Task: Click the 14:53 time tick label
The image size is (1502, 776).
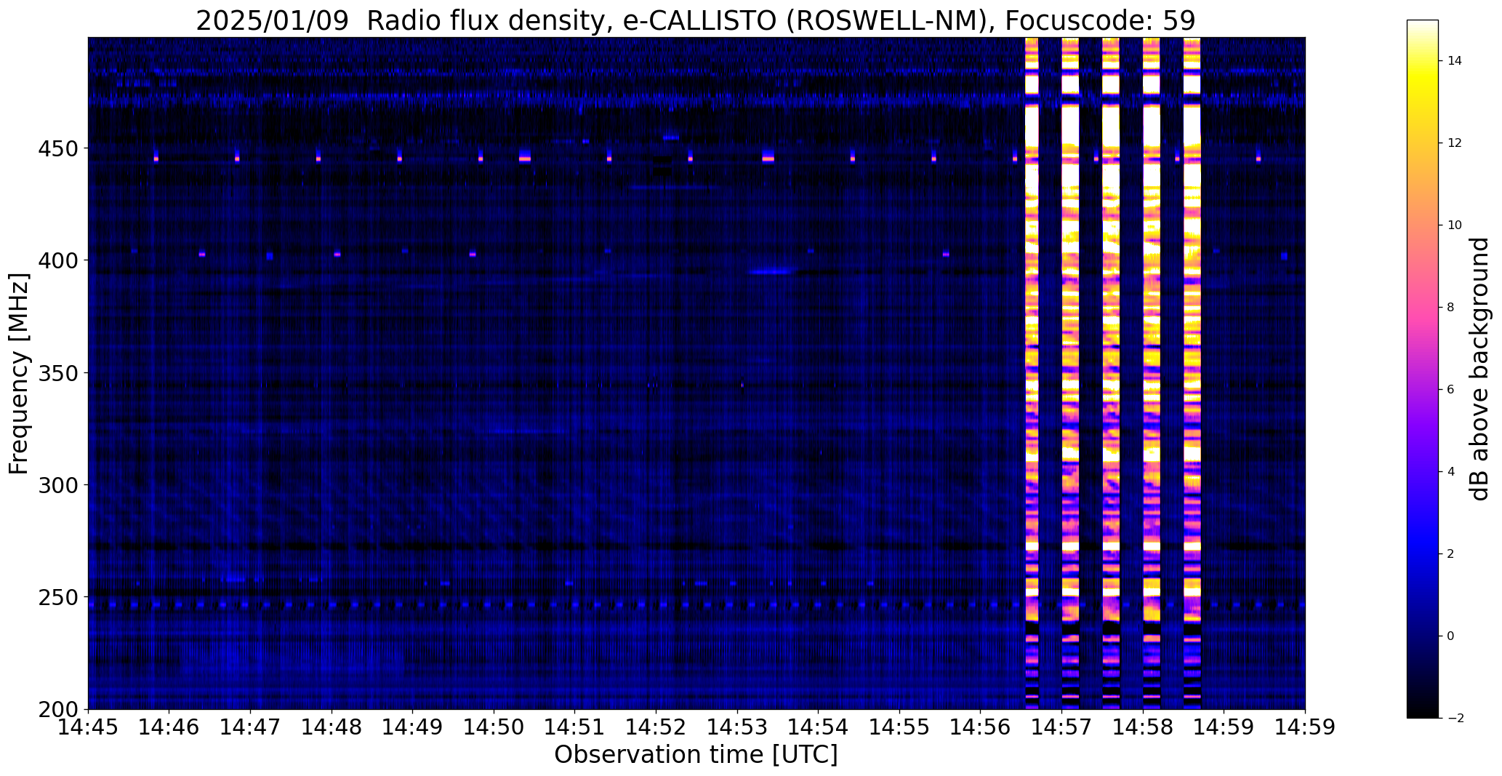Action: [738, 727]
